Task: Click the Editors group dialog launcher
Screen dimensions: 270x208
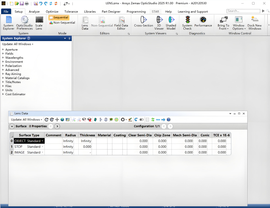Action: pyautogui.click(x=128, y=34)
